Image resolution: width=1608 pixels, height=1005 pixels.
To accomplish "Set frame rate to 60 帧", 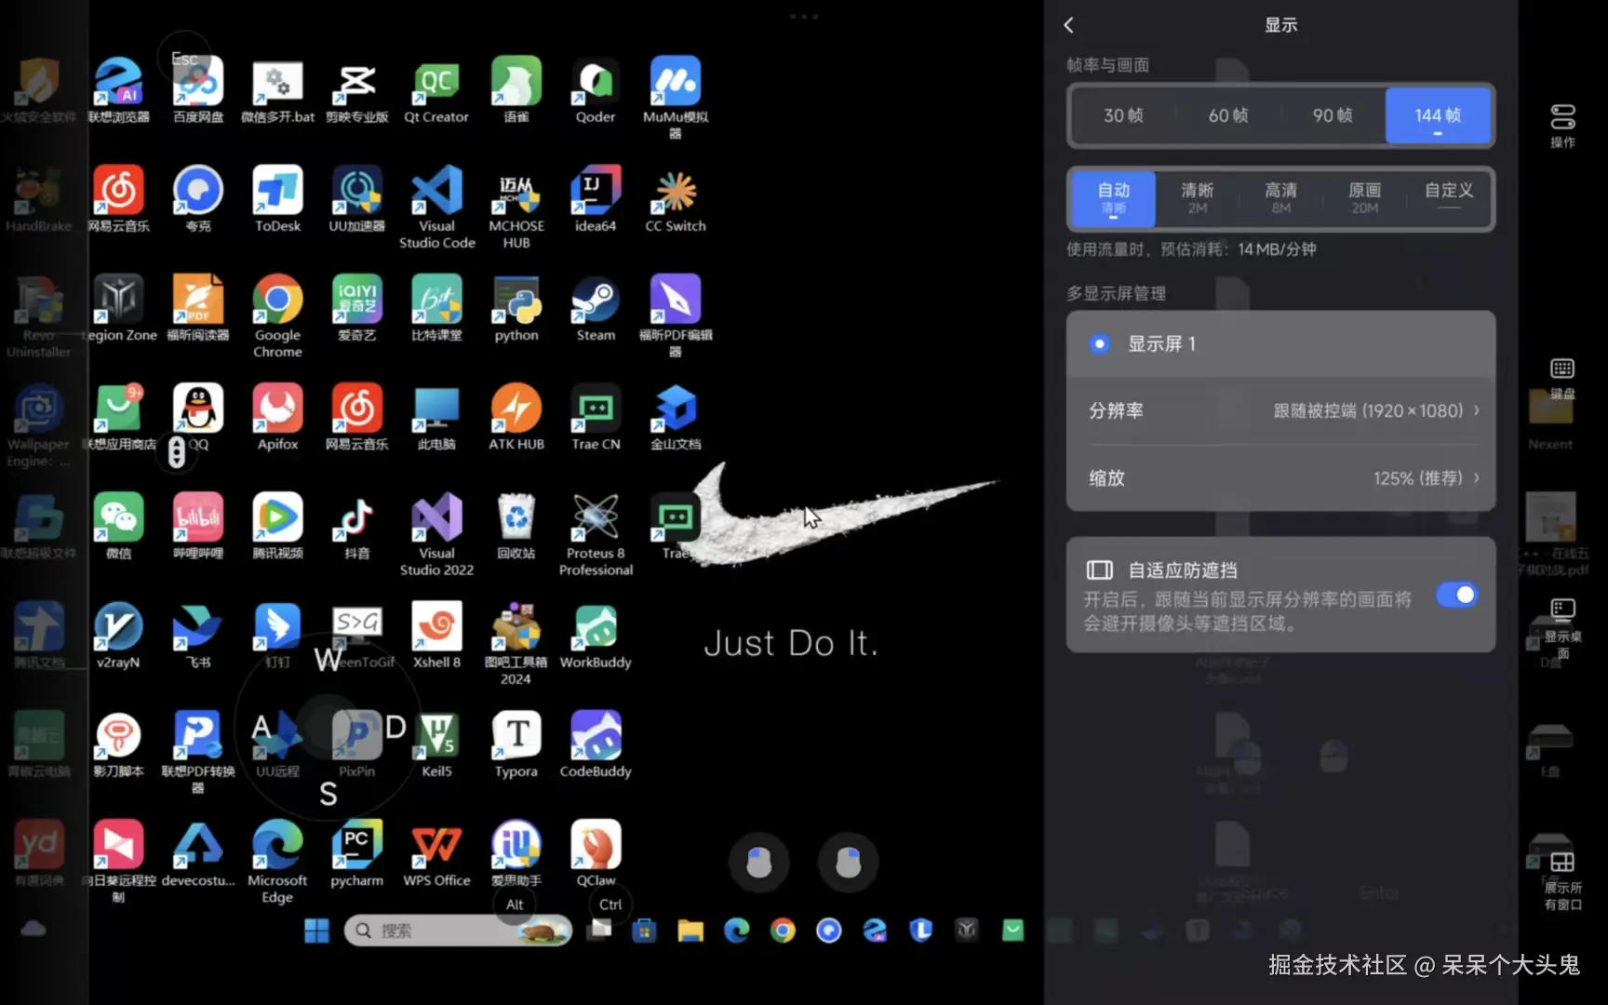I will tap(1228, 115).
